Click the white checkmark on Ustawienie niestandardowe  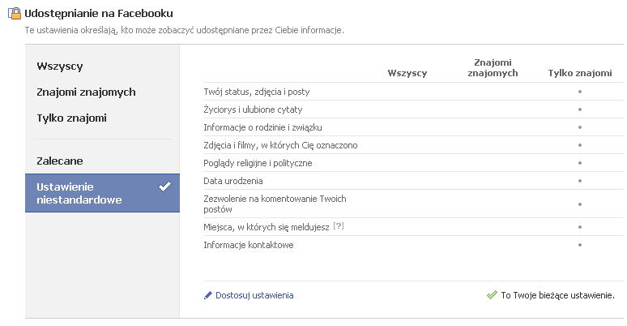click(x=165, y=187)
